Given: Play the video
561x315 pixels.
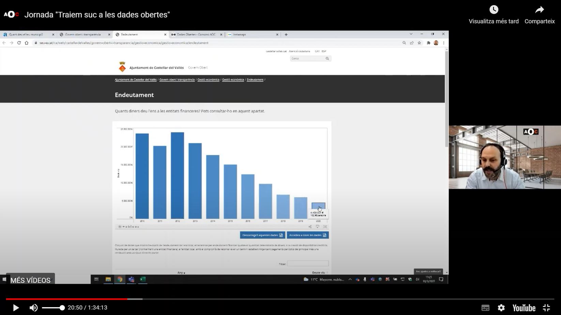Looking at the screenshot, I should tap(16, 308).
